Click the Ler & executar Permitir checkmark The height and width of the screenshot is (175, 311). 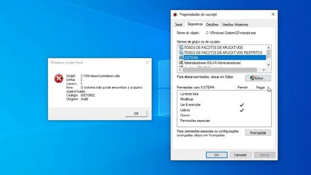point(242,105)
